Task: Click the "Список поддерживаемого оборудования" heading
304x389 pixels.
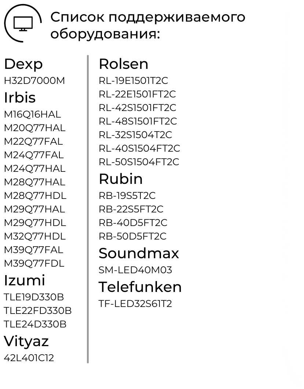Action: point(148,25)
